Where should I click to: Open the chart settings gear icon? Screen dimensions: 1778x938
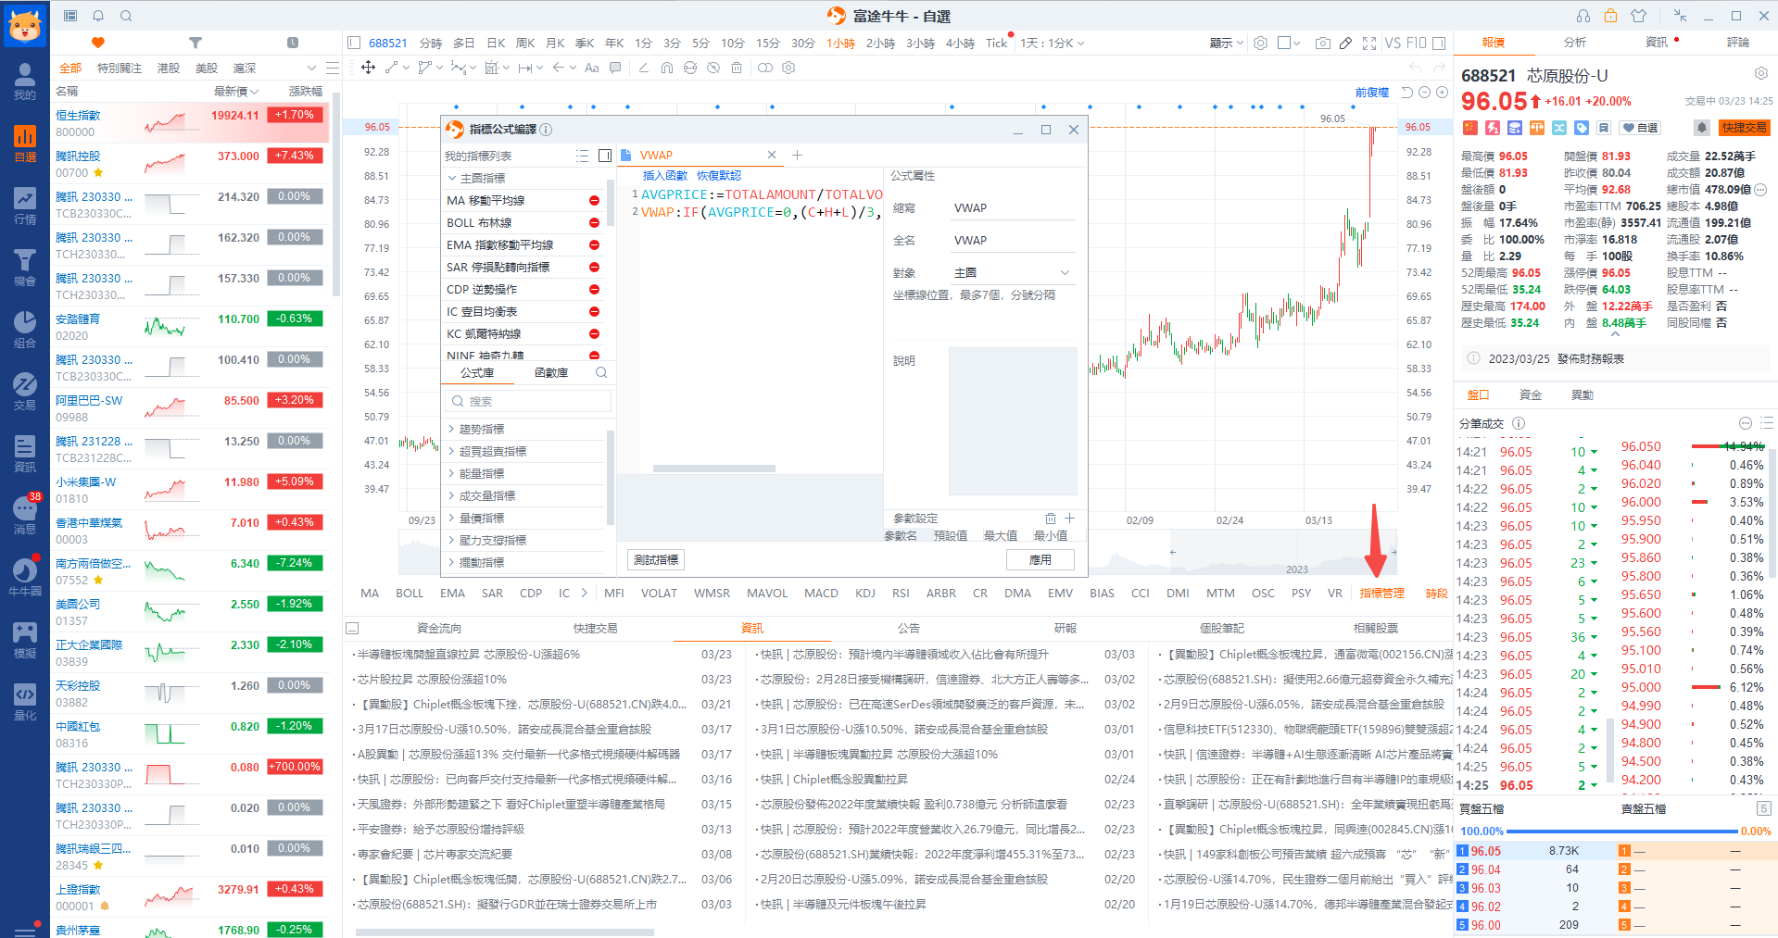pos(1260,43)
